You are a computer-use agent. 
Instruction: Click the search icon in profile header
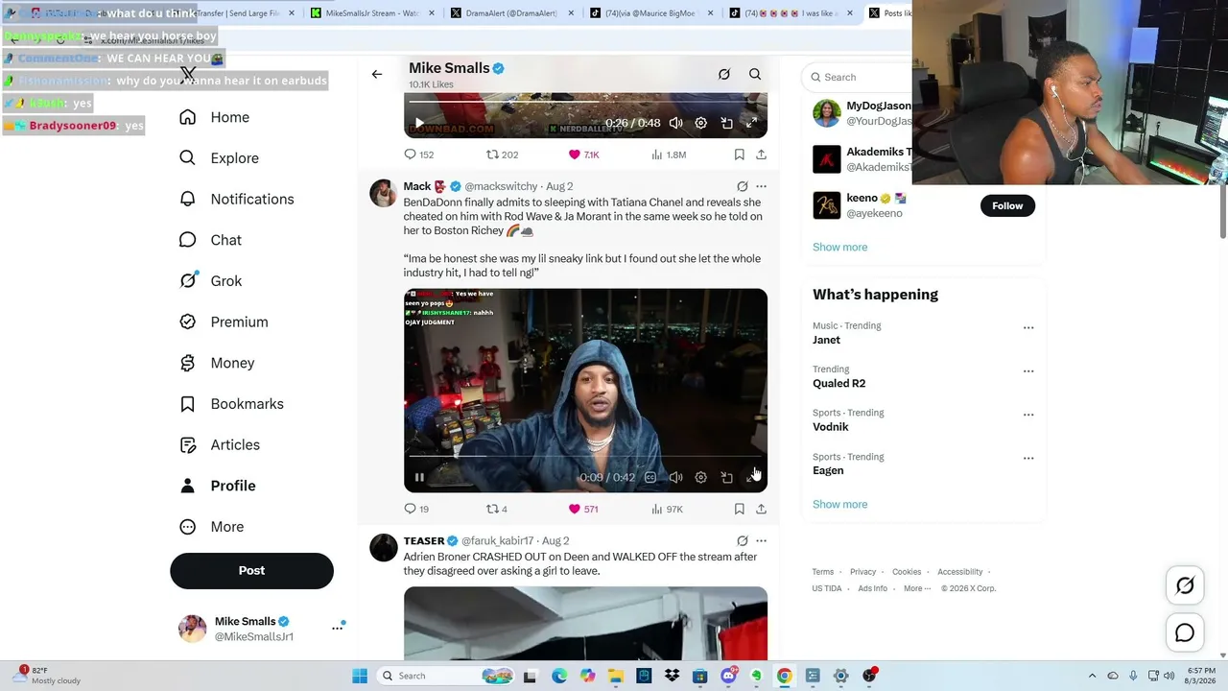(755, 74)
